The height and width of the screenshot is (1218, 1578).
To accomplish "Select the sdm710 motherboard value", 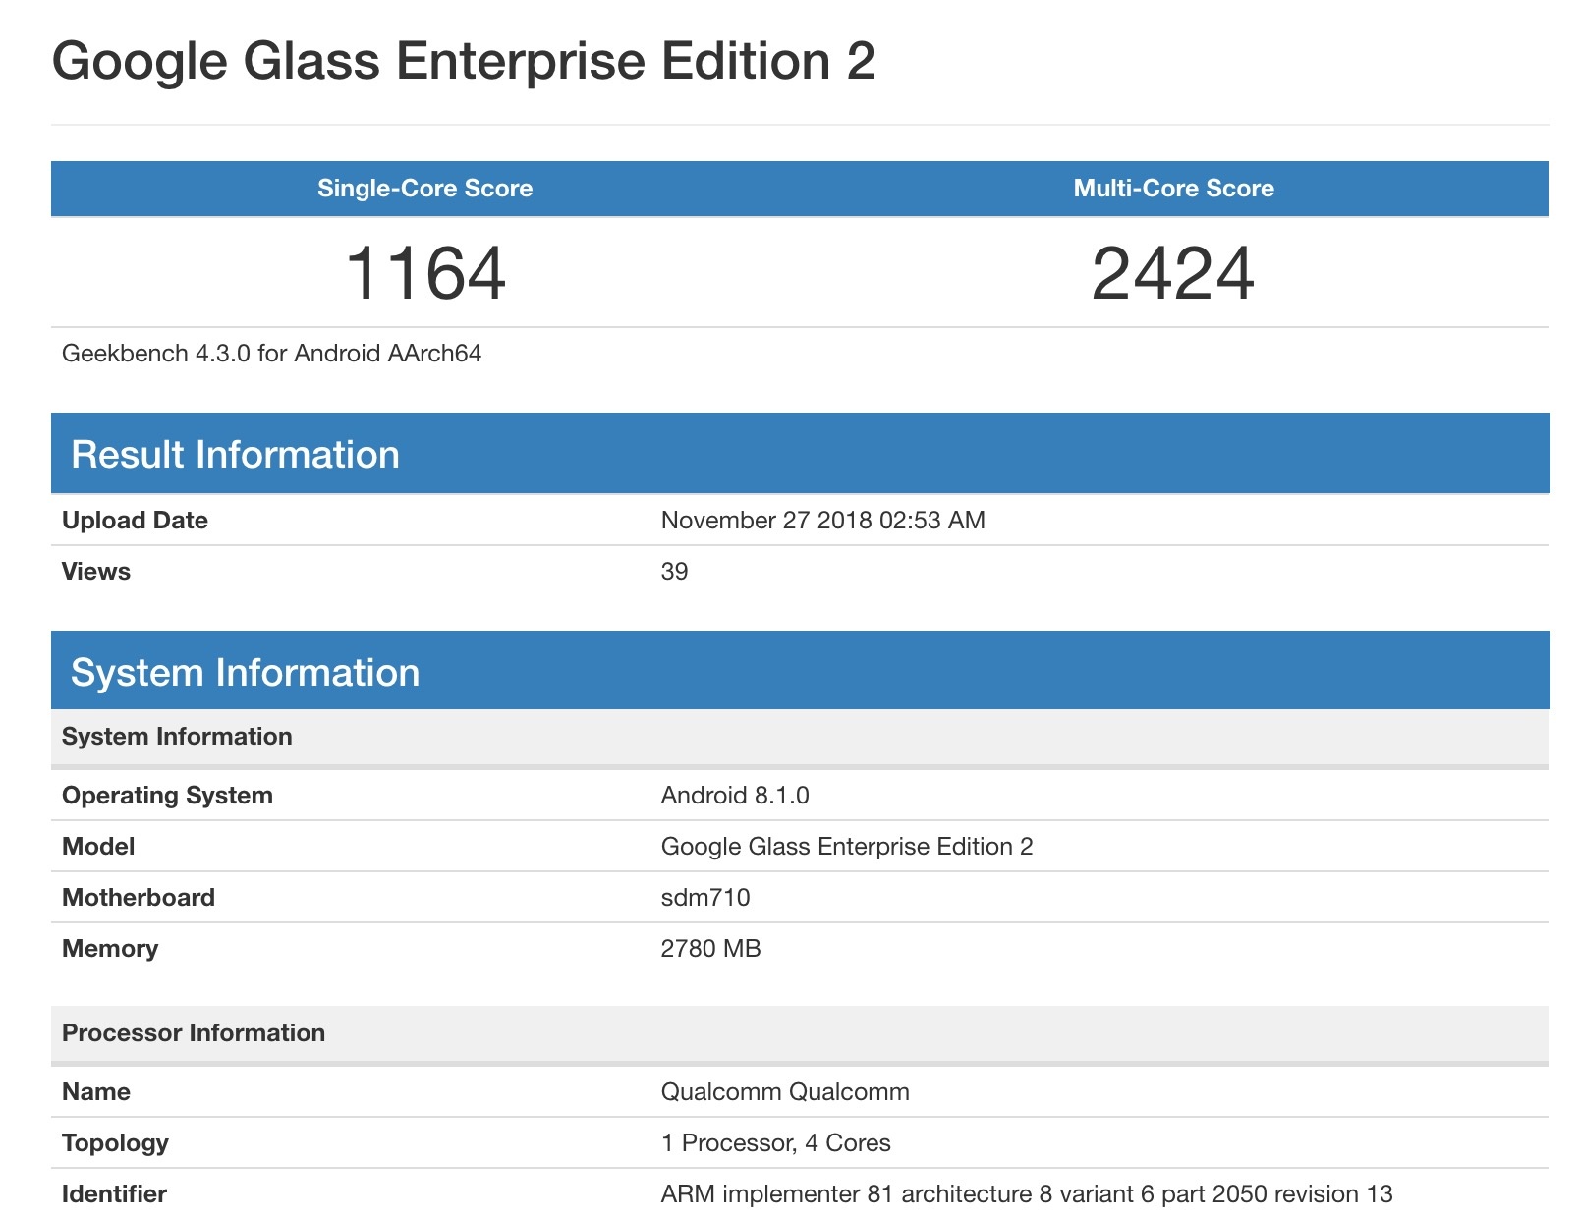I will (705, 898).
